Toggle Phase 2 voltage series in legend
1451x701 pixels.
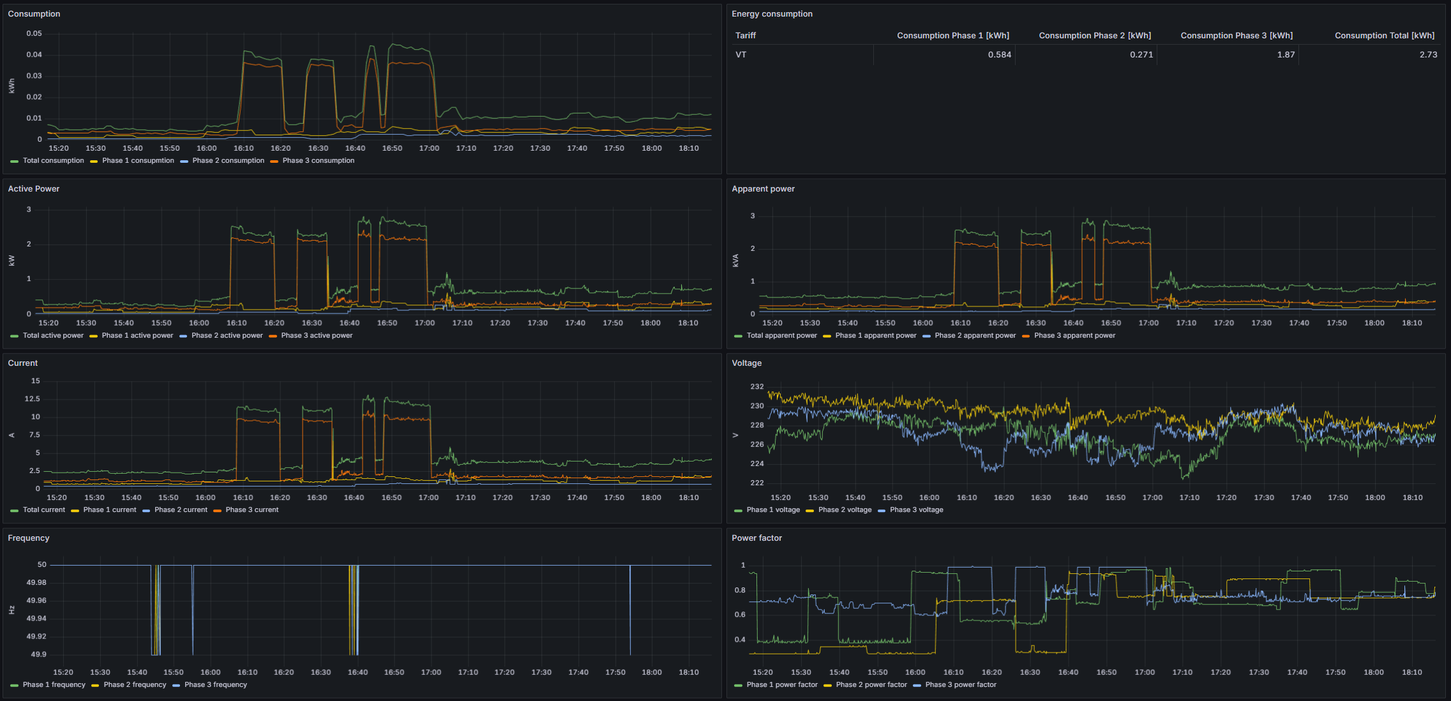(x=845, y=510)
